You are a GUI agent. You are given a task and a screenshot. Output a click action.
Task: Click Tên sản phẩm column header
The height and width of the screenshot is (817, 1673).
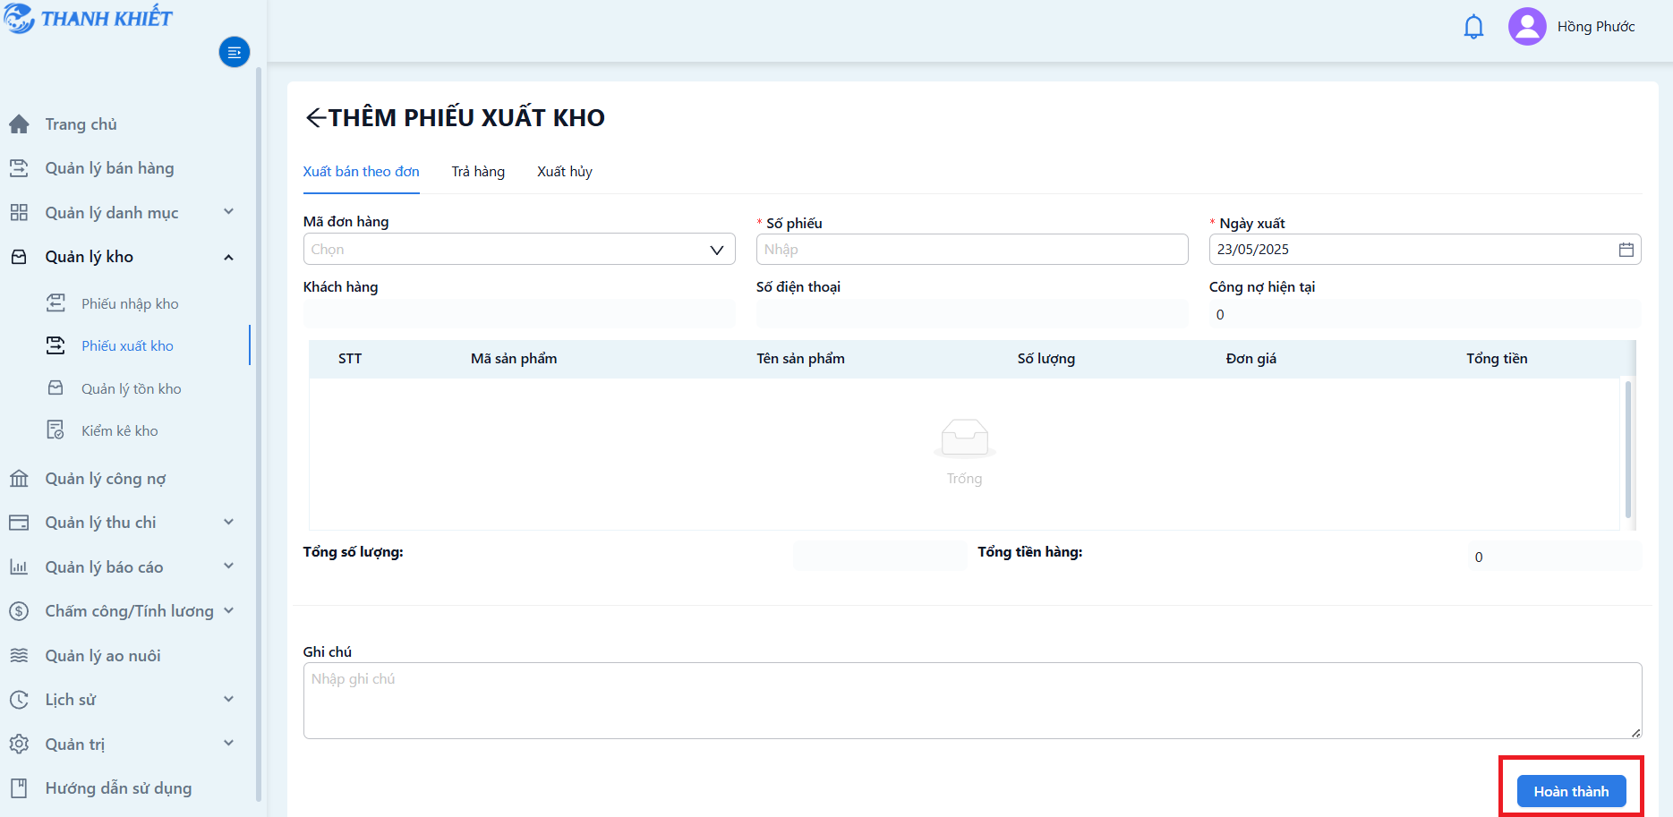coord(800,359)
